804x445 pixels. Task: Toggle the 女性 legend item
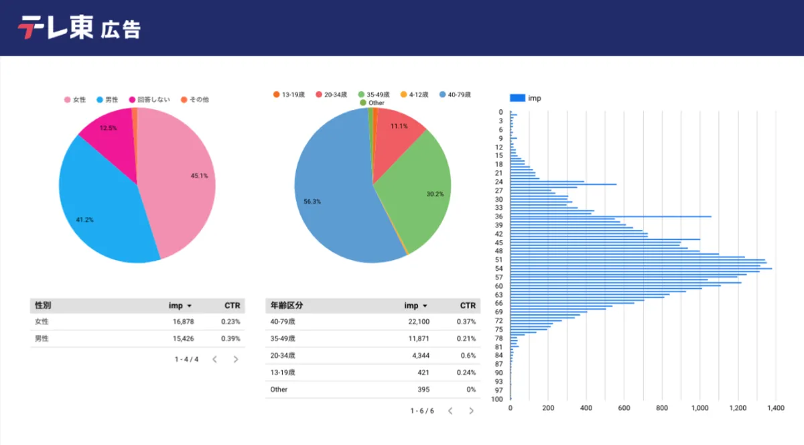click(75, 100)
